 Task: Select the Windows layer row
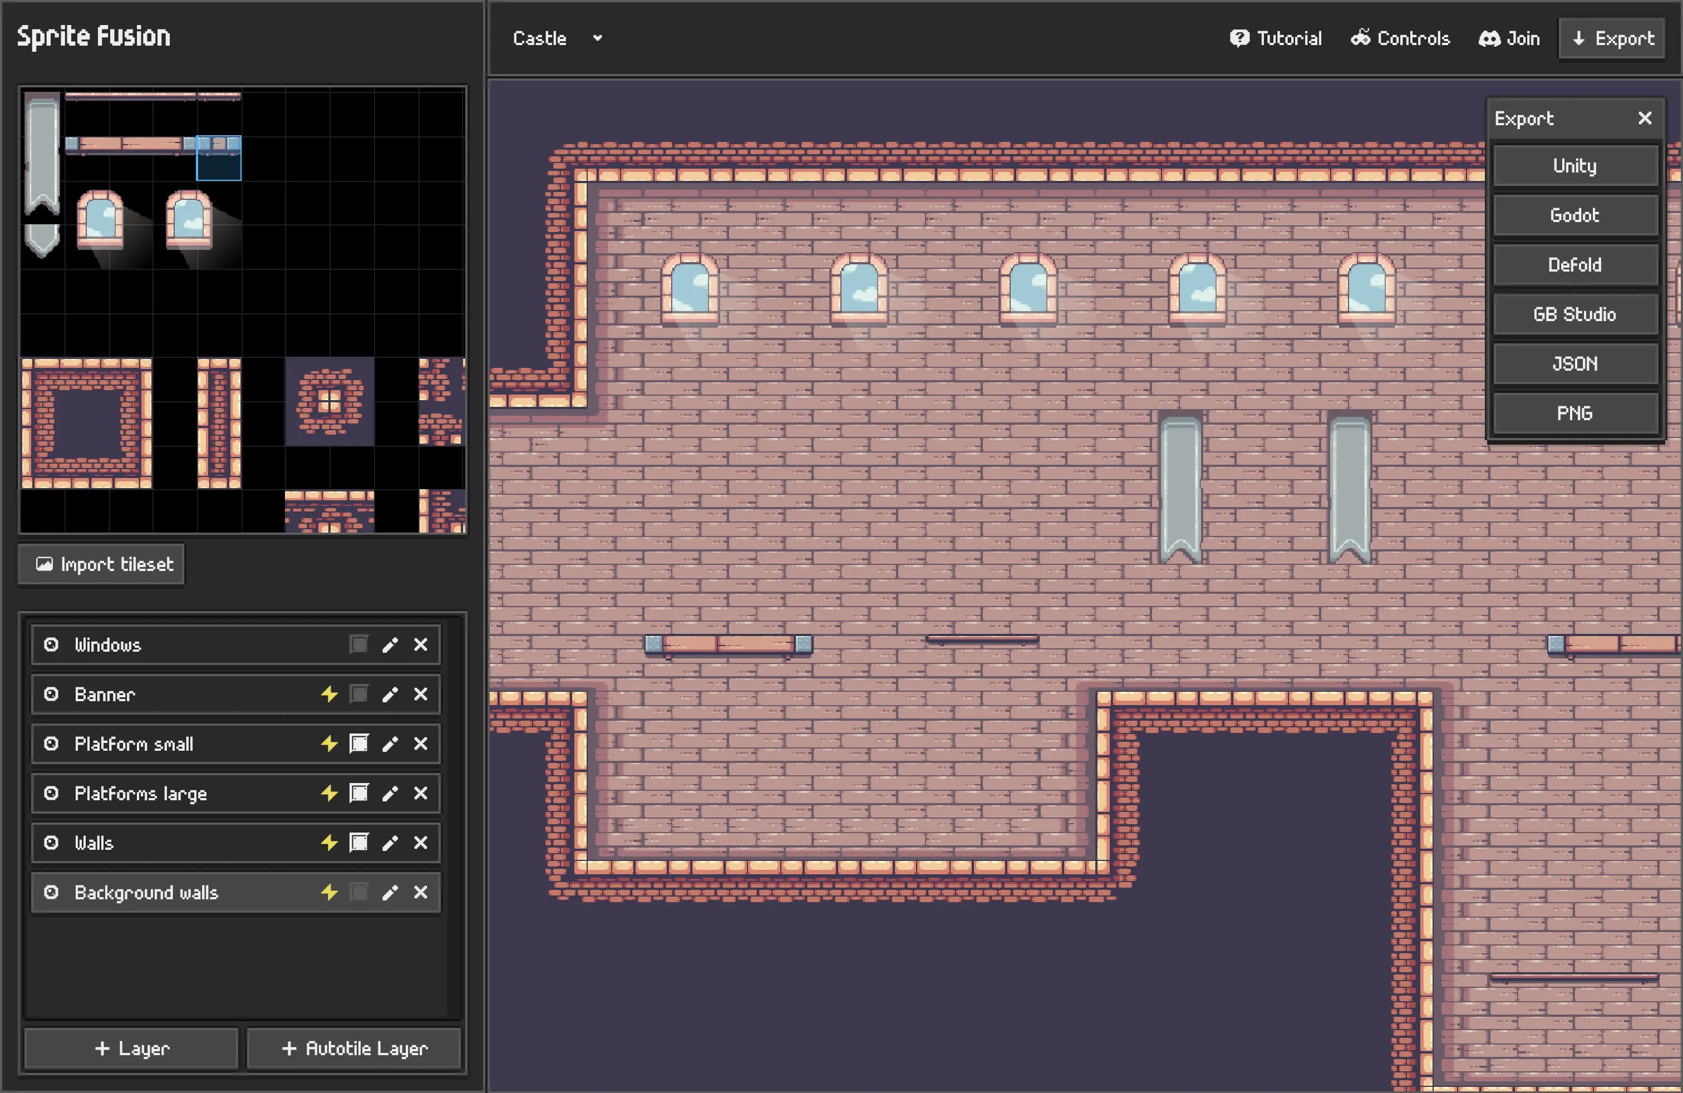click(235, 644)
